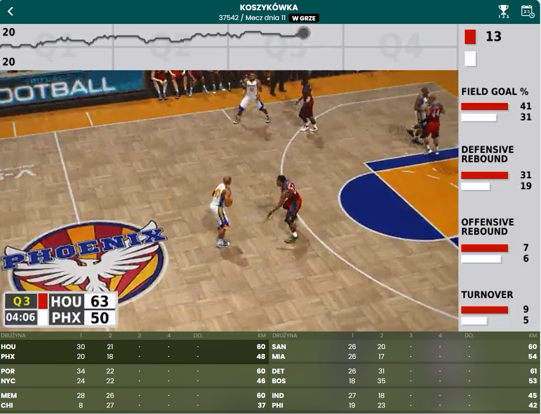Click the FIELD GOAL % label
Screen dimensions: 541x414
click(x=495, y=91)
